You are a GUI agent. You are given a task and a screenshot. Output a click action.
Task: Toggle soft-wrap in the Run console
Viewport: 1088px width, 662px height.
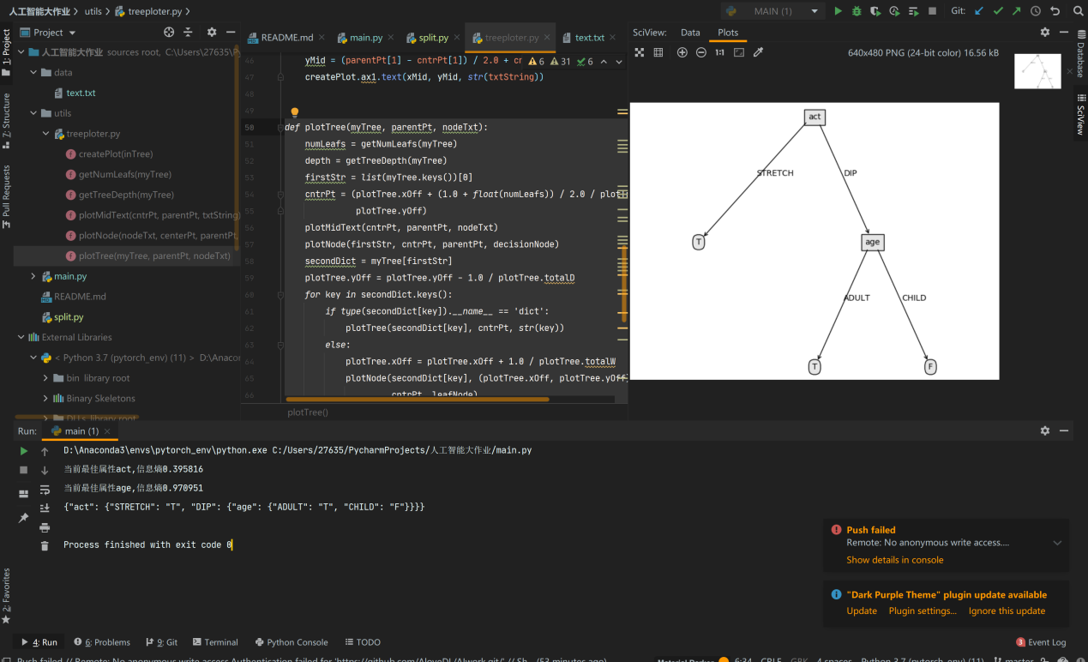point(45,490)
